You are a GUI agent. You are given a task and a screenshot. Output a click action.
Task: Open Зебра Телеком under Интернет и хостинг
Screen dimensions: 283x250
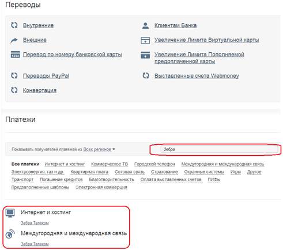(35, 223)
